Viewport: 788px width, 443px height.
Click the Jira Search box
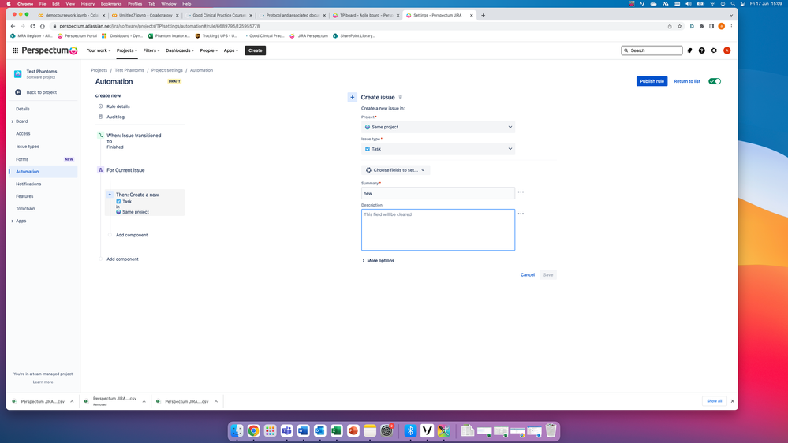[652, 50]
